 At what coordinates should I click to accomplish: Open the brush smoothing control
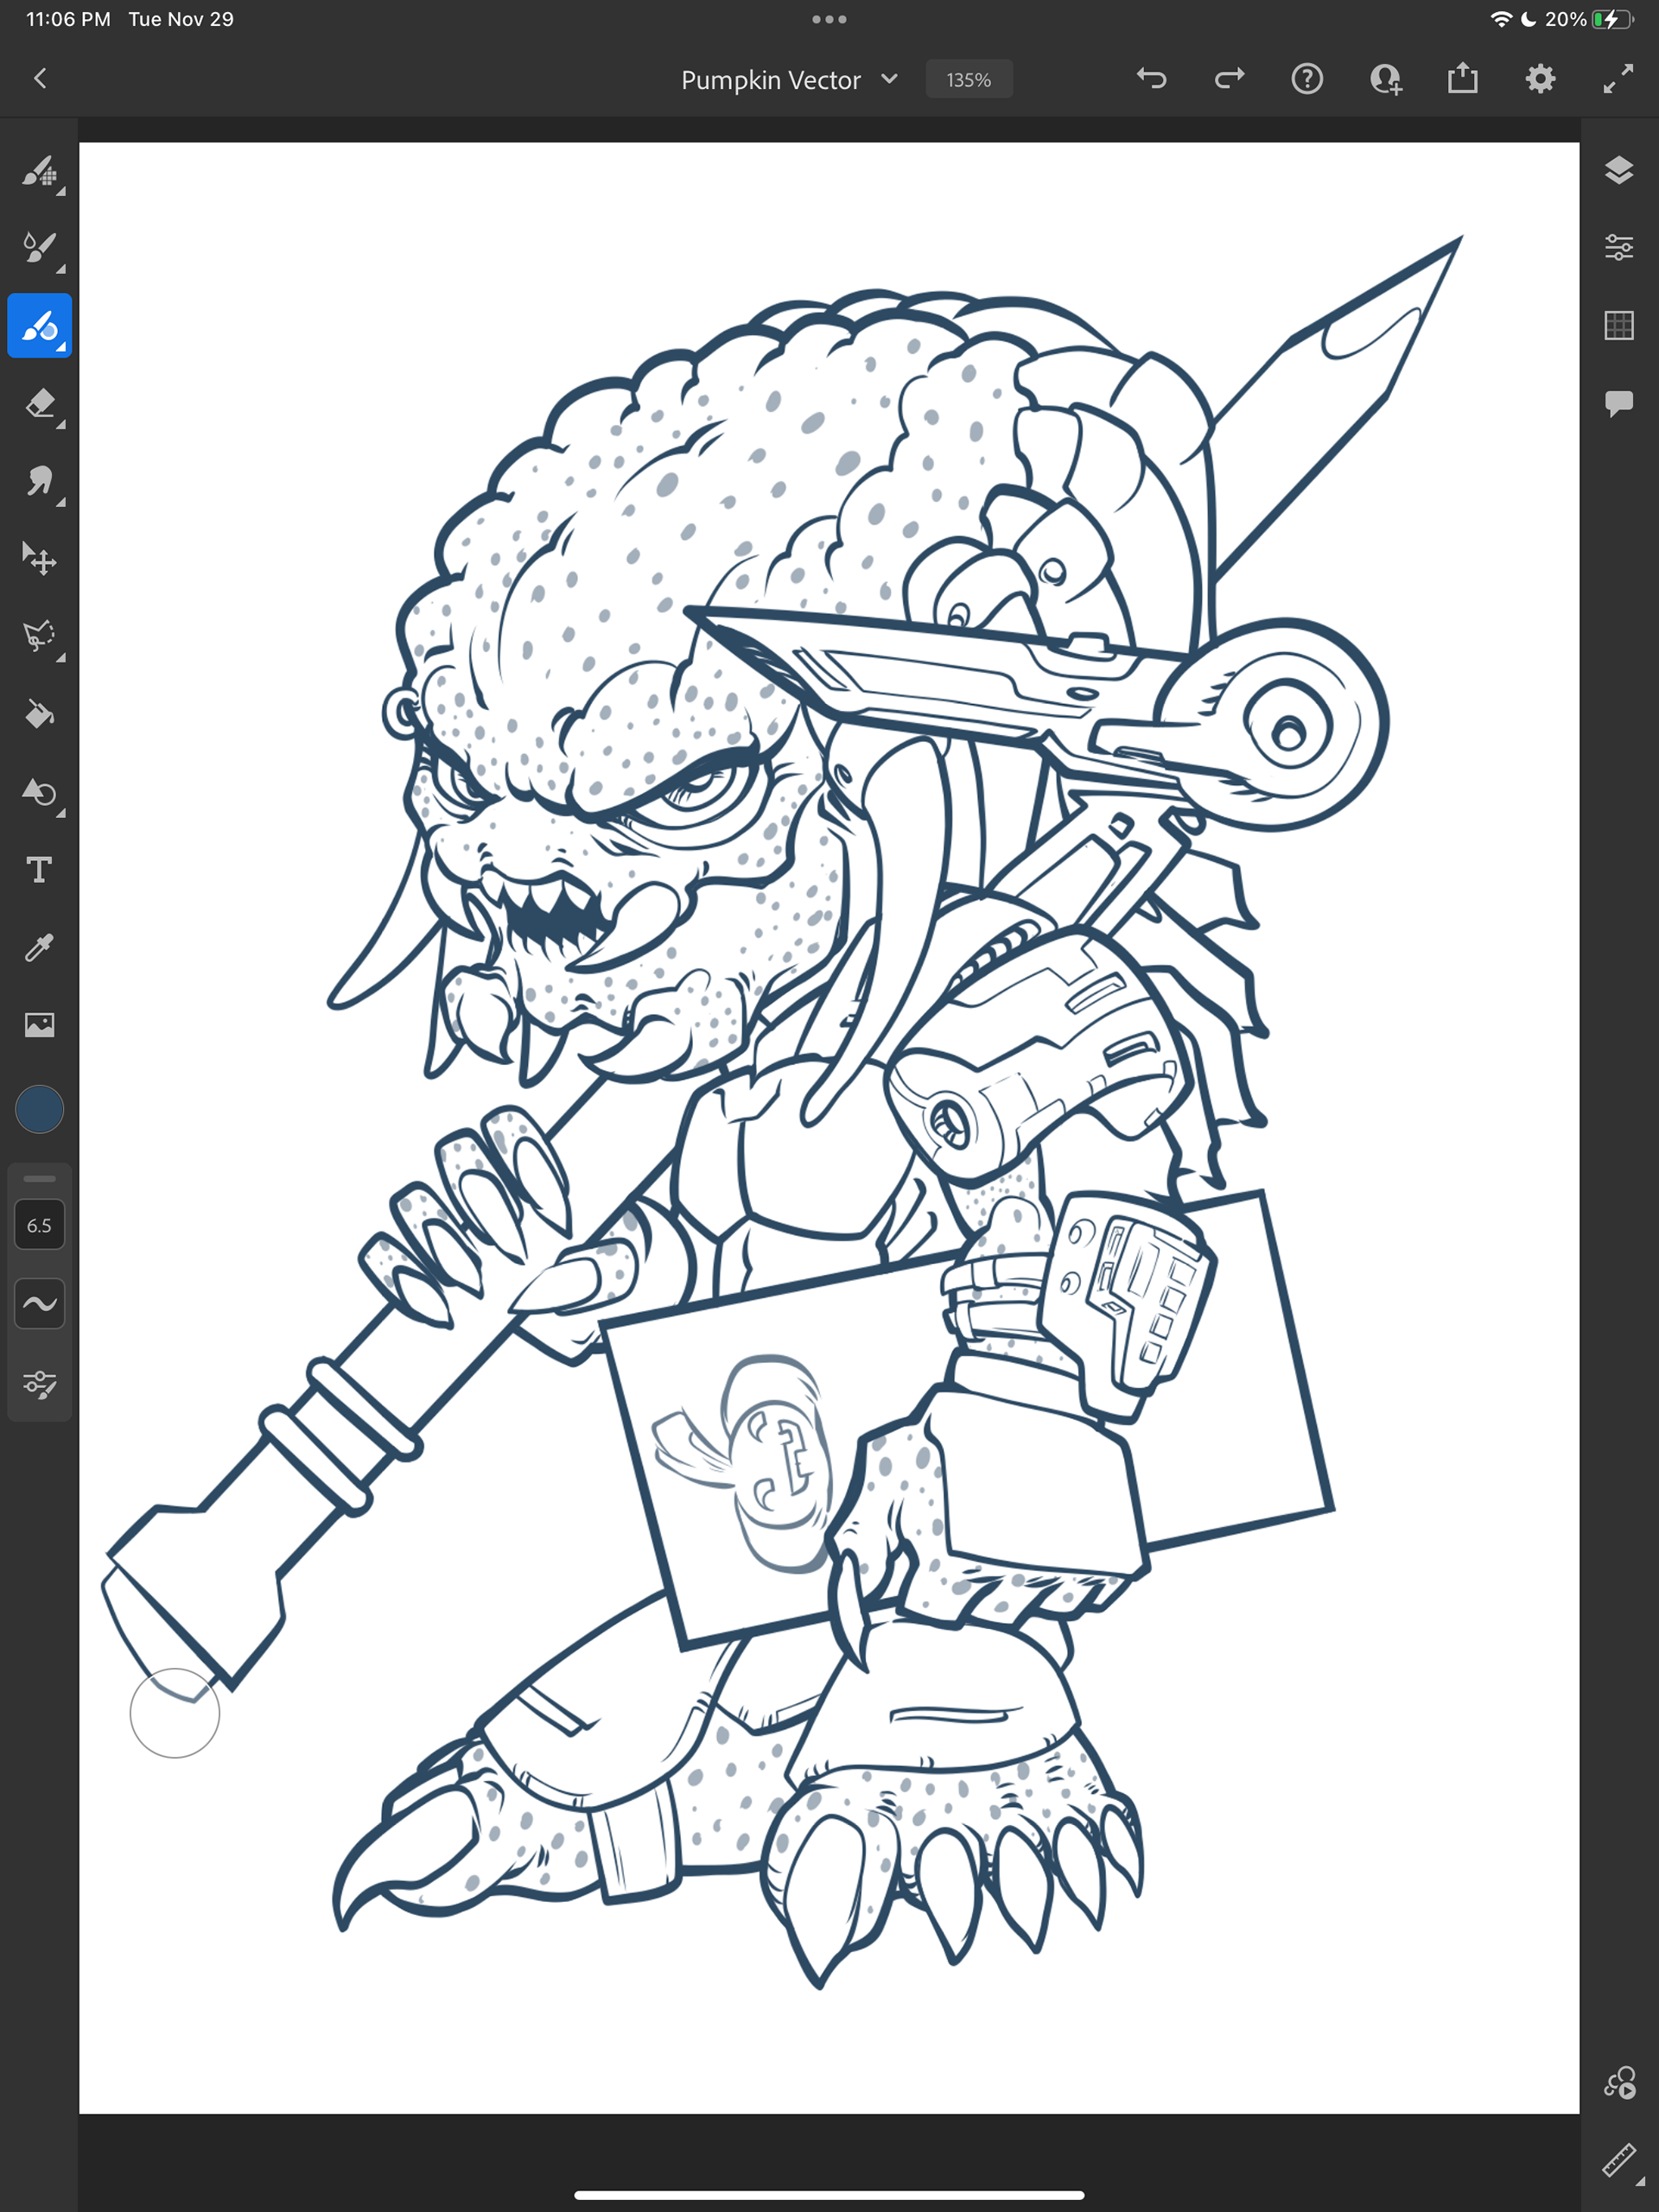(x=40, y=1303)
